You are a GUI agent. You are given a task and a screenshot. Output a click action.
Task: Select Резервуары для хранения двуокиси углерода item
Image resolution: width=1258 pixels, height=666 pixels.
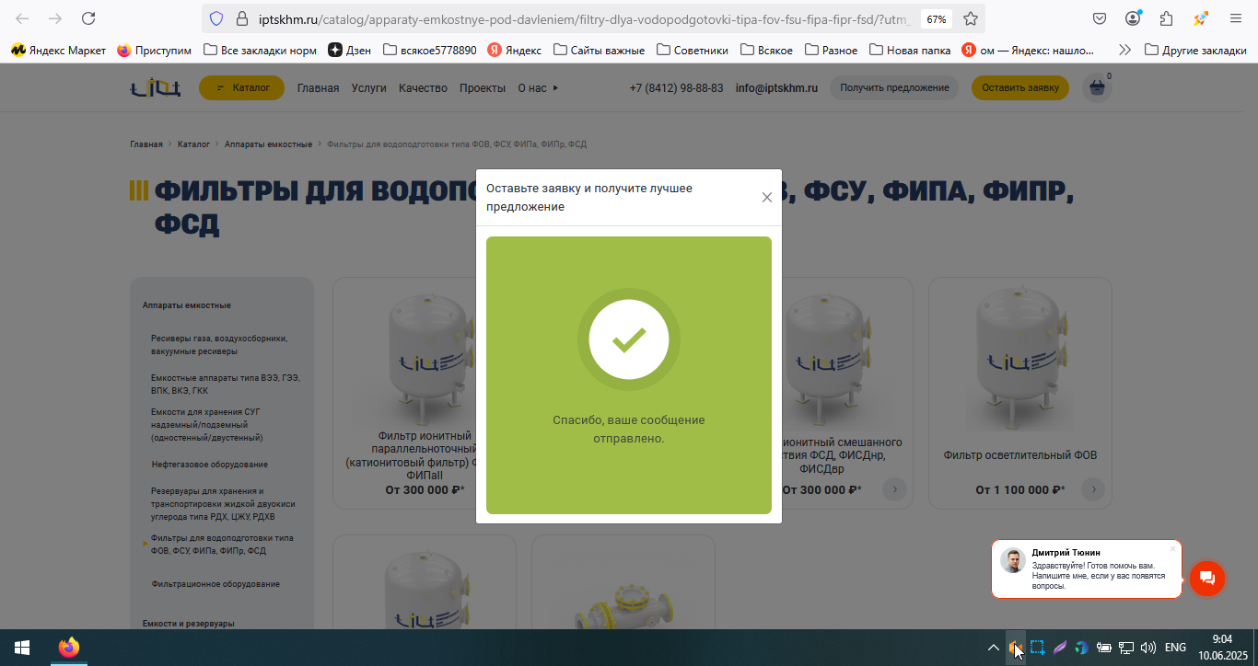(223, 504)
